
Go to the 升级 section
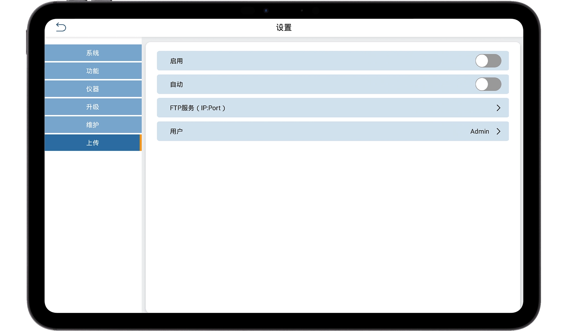click(93, 107)
